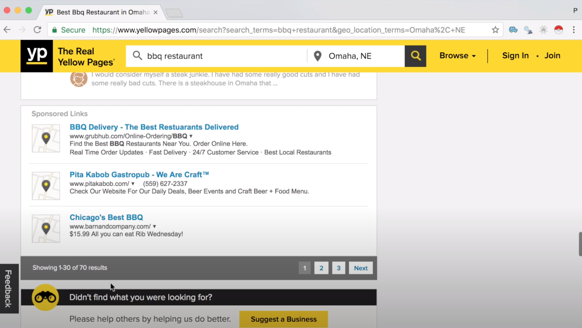Image resolution: width=582 pixels, height=328 pixels.
Task: Select the Best Bbq Restaurant in Omaha tab
Action: pyautogui.click(x=100, y=12)
